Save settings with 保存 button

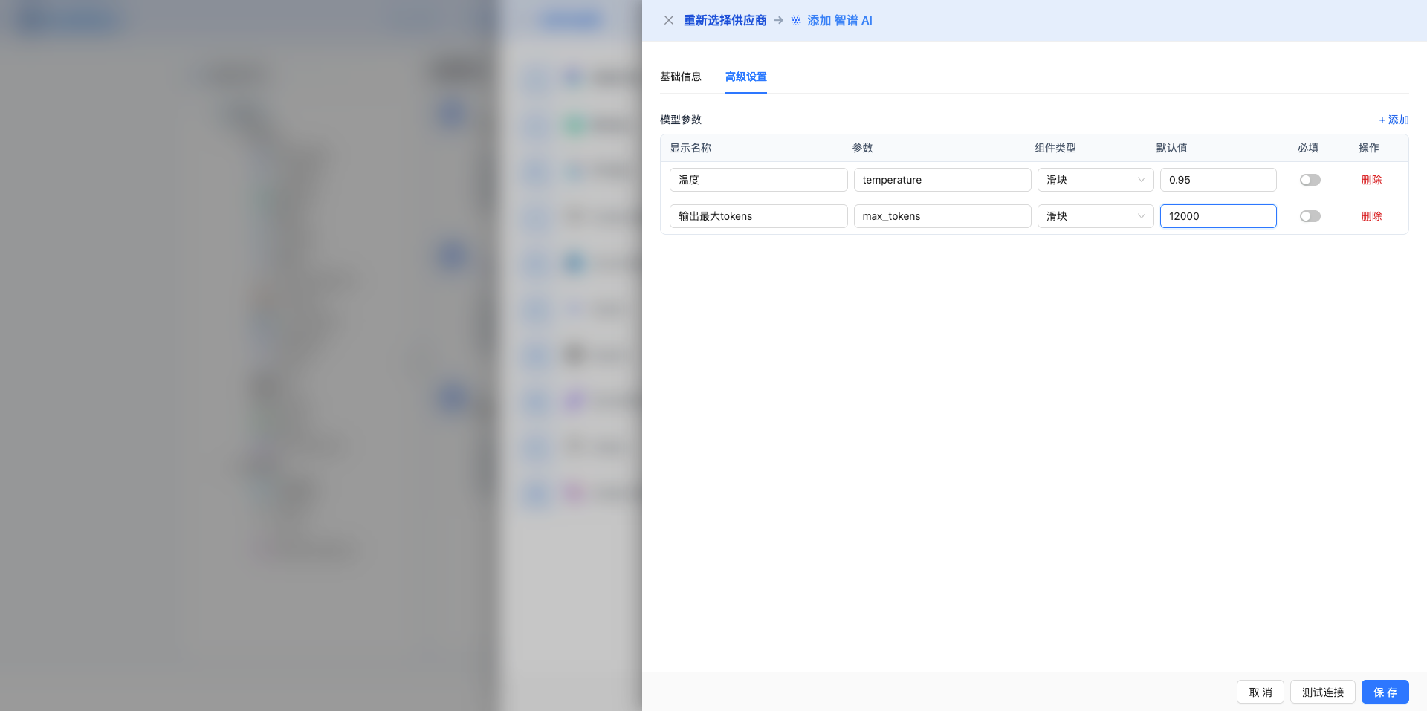pyautogui.click(x=1385, y=692)
